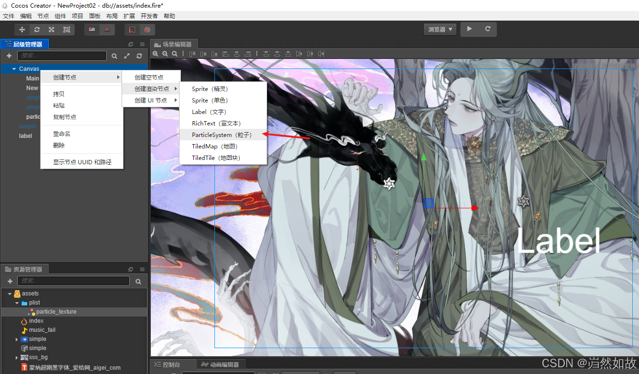Choose 删除 from the context menu
The width and height of the screenshot is (639, 374).
tap(82, 145)
